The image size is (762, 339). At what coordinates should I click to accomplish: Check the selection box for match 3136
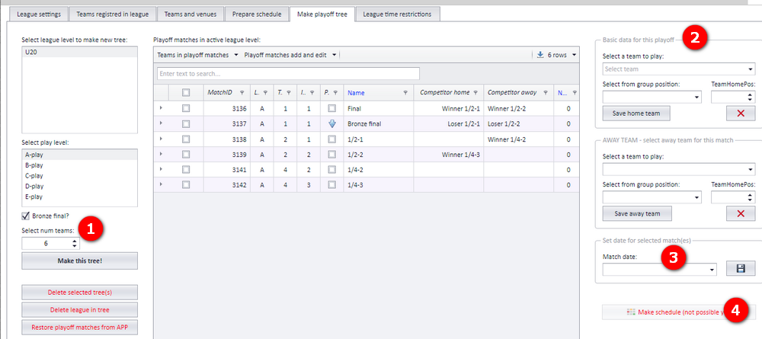[186, 109]
